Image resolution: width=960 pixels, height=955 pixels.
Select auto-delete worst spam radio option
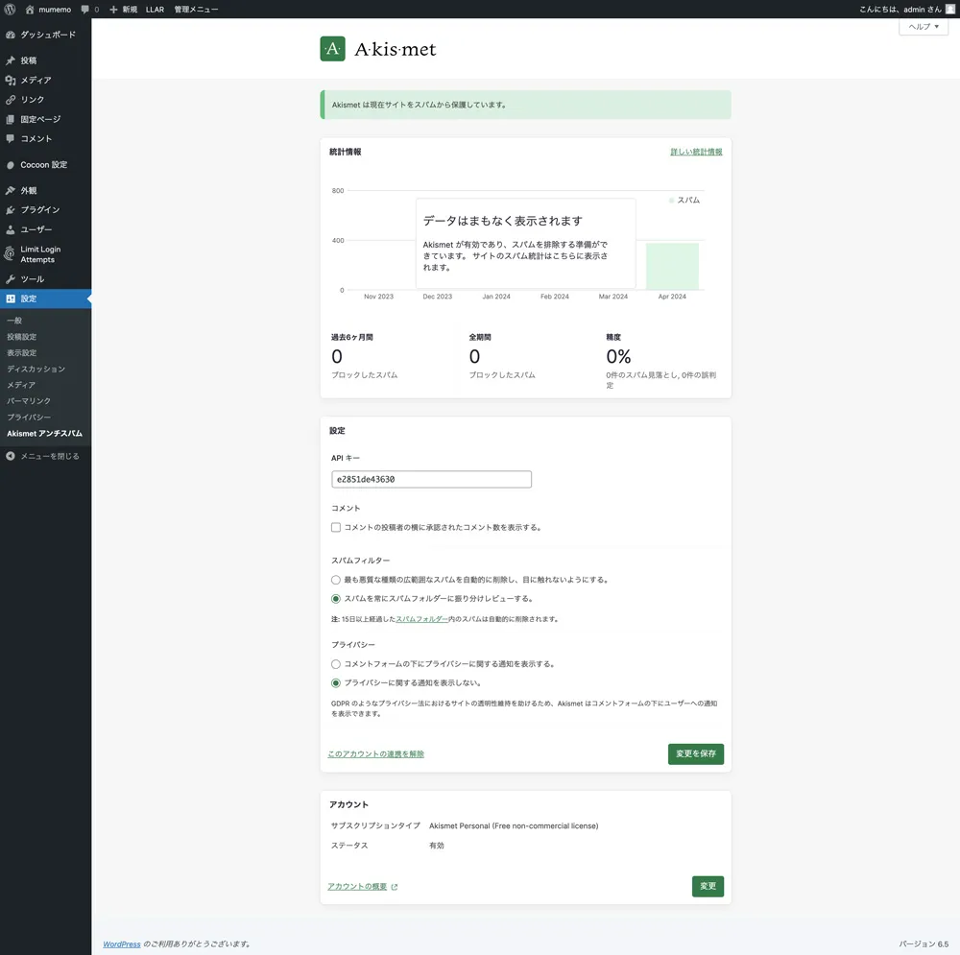click(x=336, y=580)
